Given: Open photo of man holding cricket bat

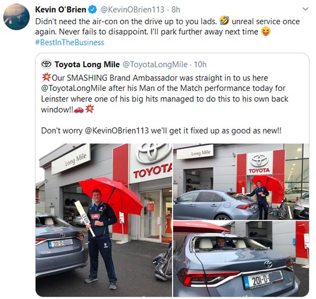Looking at the screenshot, I should click(x=104, y=220).
